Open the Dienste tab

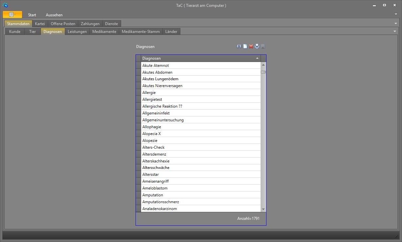click(x=112, y=23)
